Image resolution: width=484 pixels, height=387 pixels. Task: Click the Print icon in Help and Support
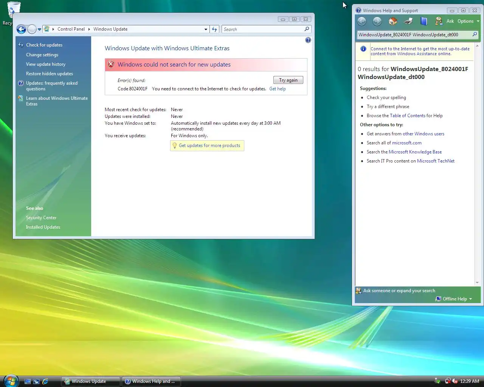tap(408, 21)
